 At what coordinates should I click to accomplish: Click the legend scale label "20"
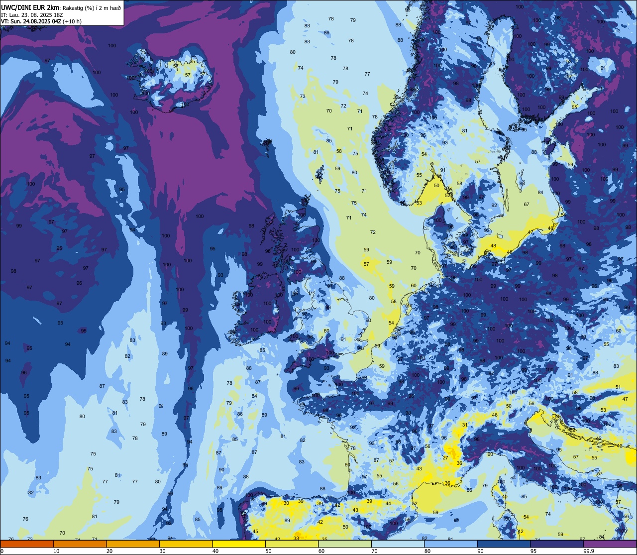(x=109, y=551)
